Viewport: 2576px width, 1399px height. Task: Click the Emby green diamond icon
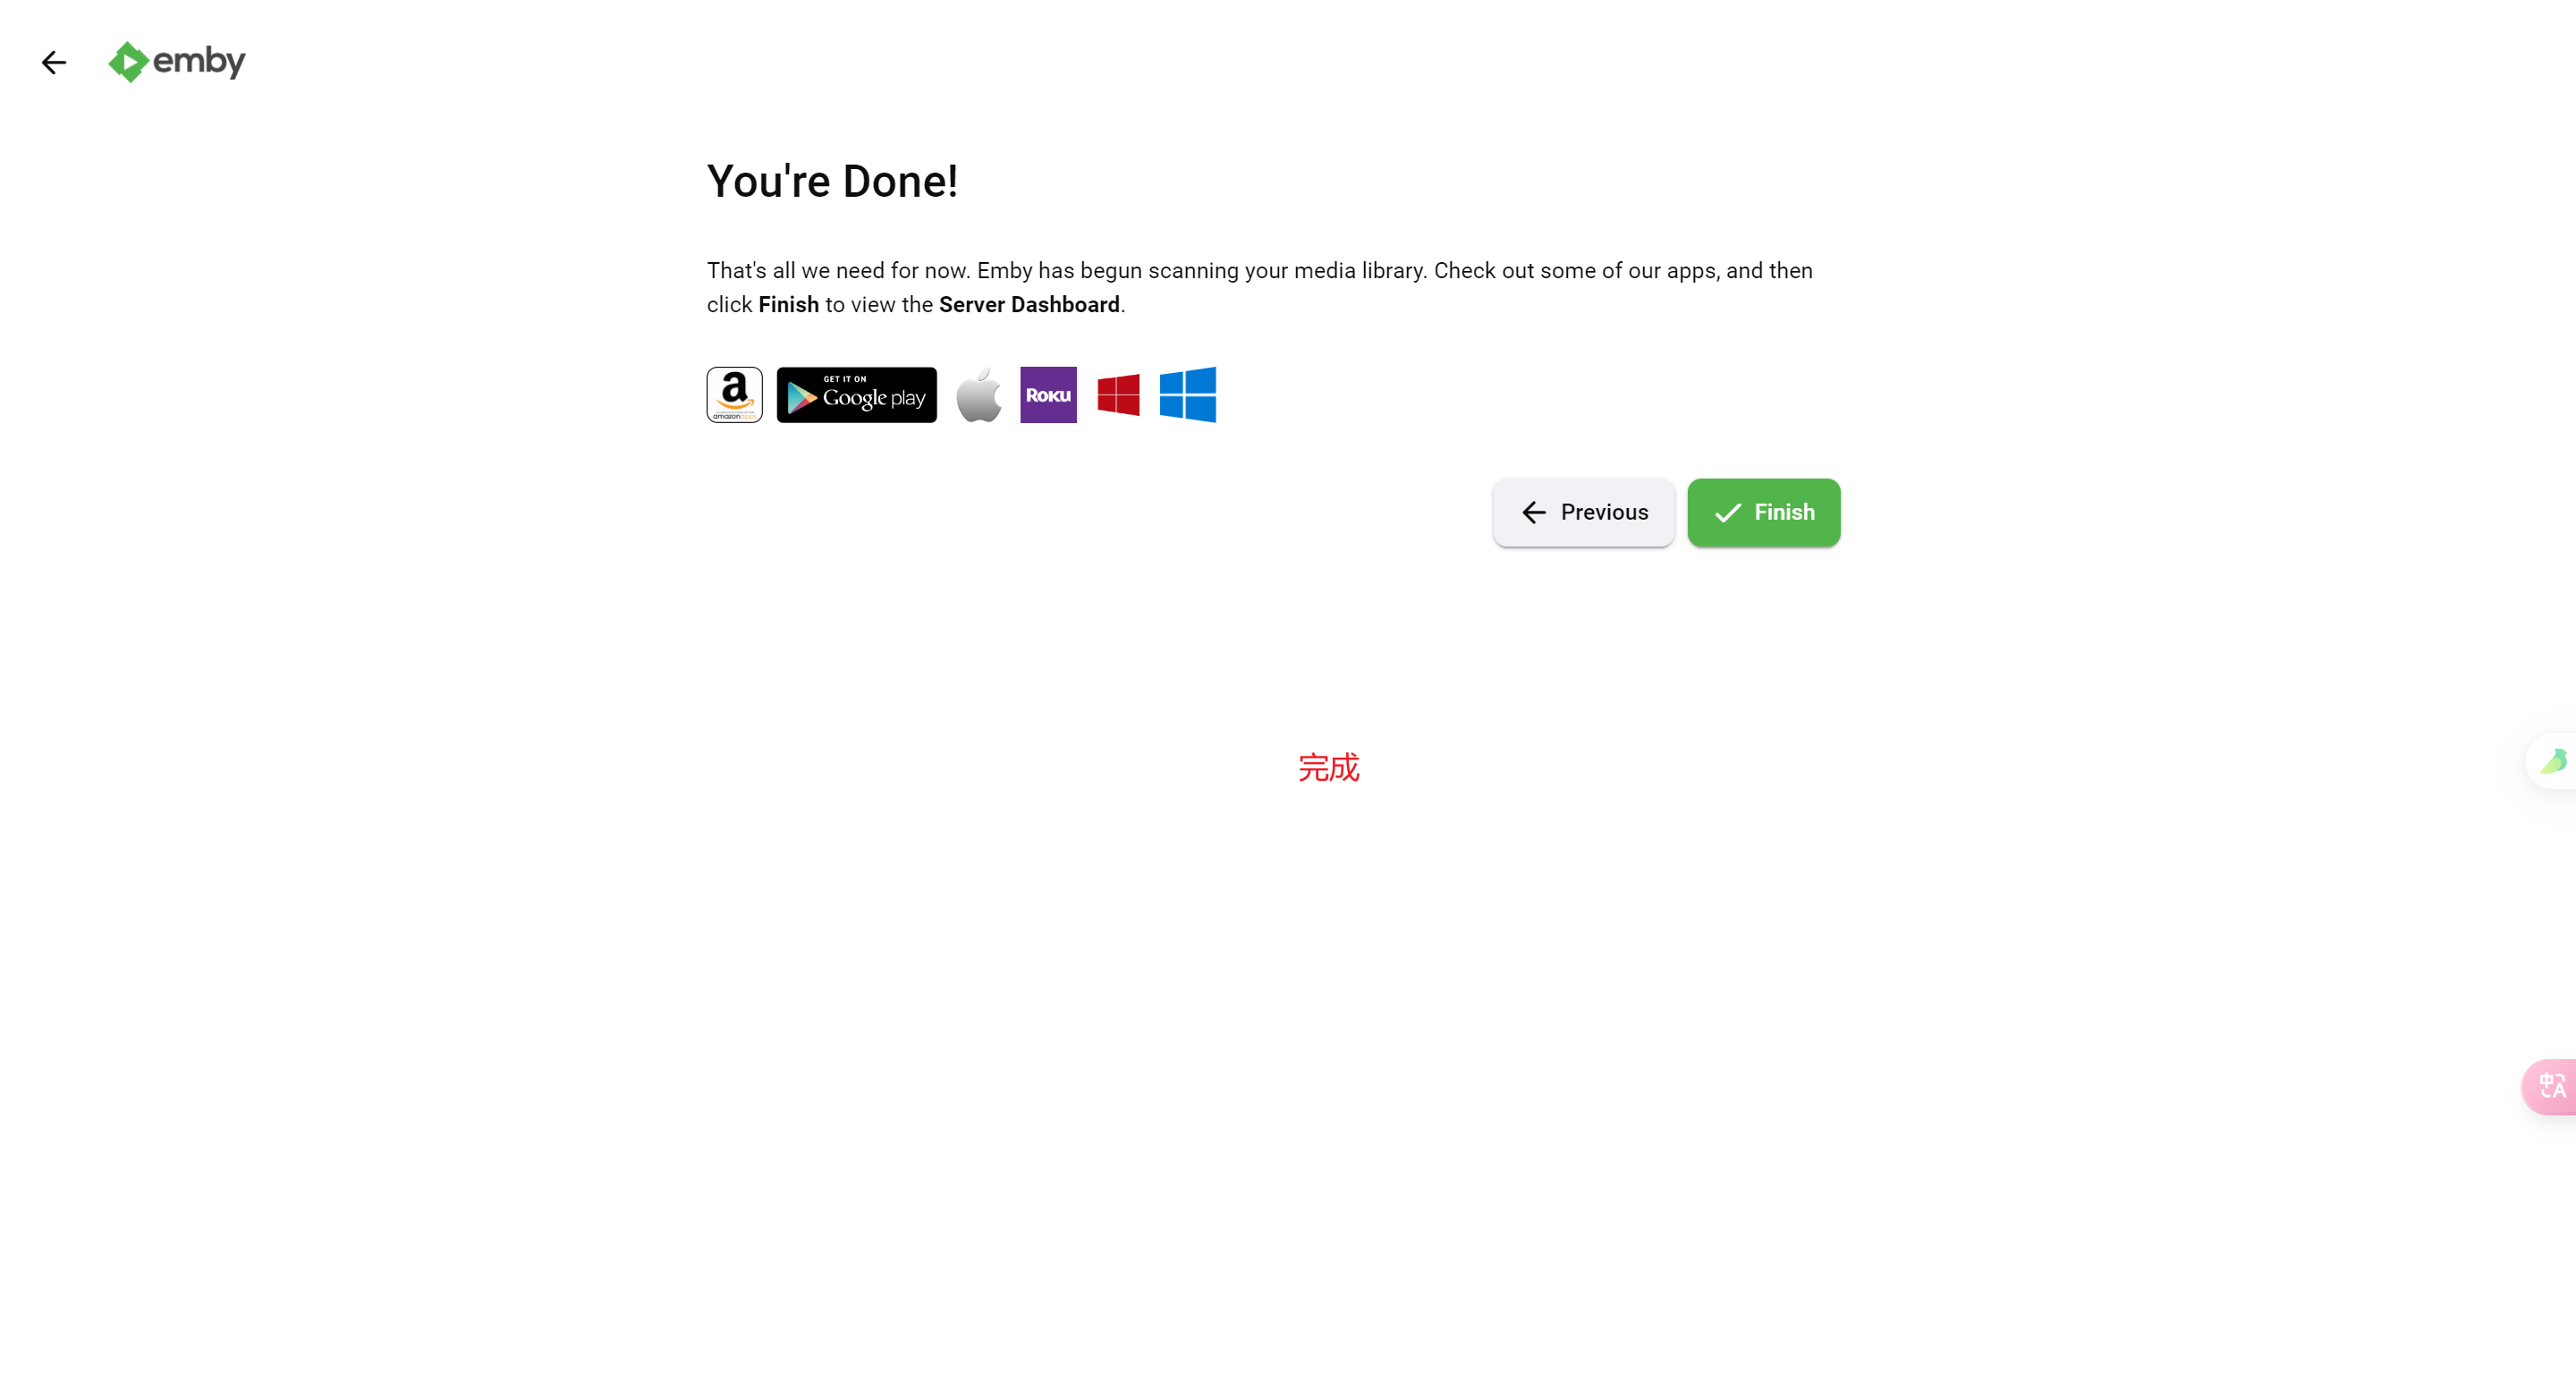coord(129,62)
